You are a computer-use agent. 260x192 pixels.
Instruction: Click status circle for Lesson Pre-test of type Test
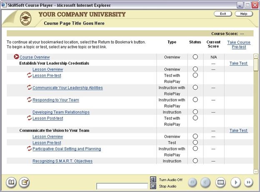pyautogui.click(x=195, y=143)
